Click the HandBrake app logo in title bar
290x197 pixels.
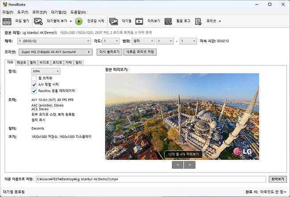coord(5,4)
